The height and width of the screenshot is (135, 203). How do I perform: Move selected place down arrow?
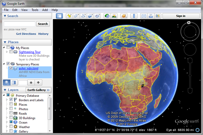38,82
